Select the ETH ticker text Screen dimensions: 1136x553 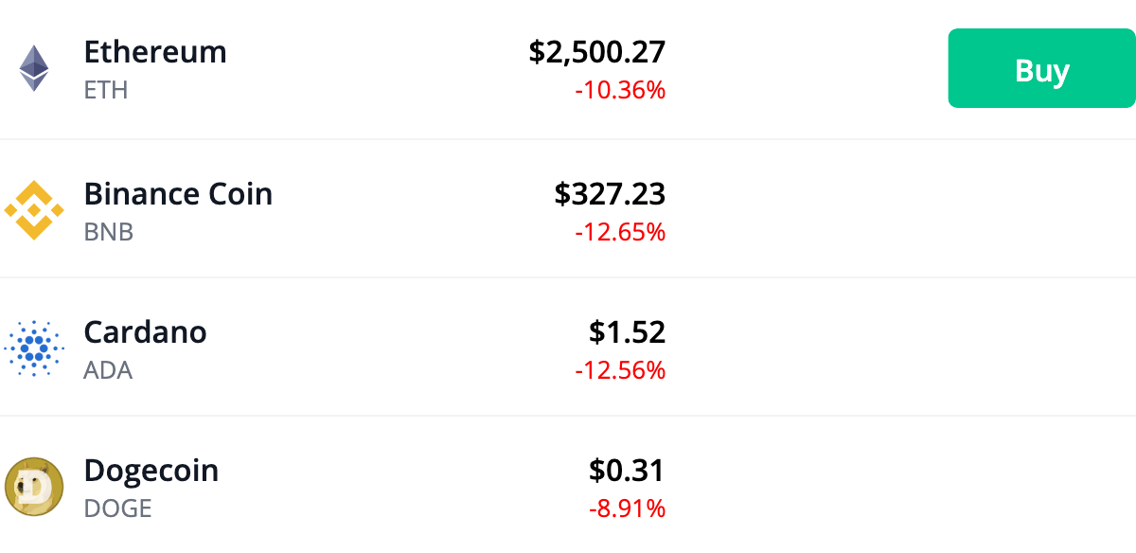click(106, 91)
